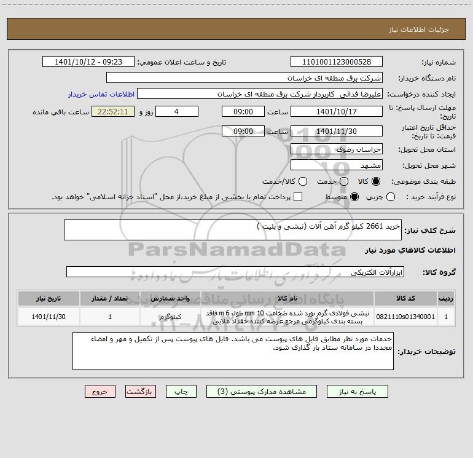Click the ردیف column header
This screenshot has width=473, height=458.
[x=446, y=298]
